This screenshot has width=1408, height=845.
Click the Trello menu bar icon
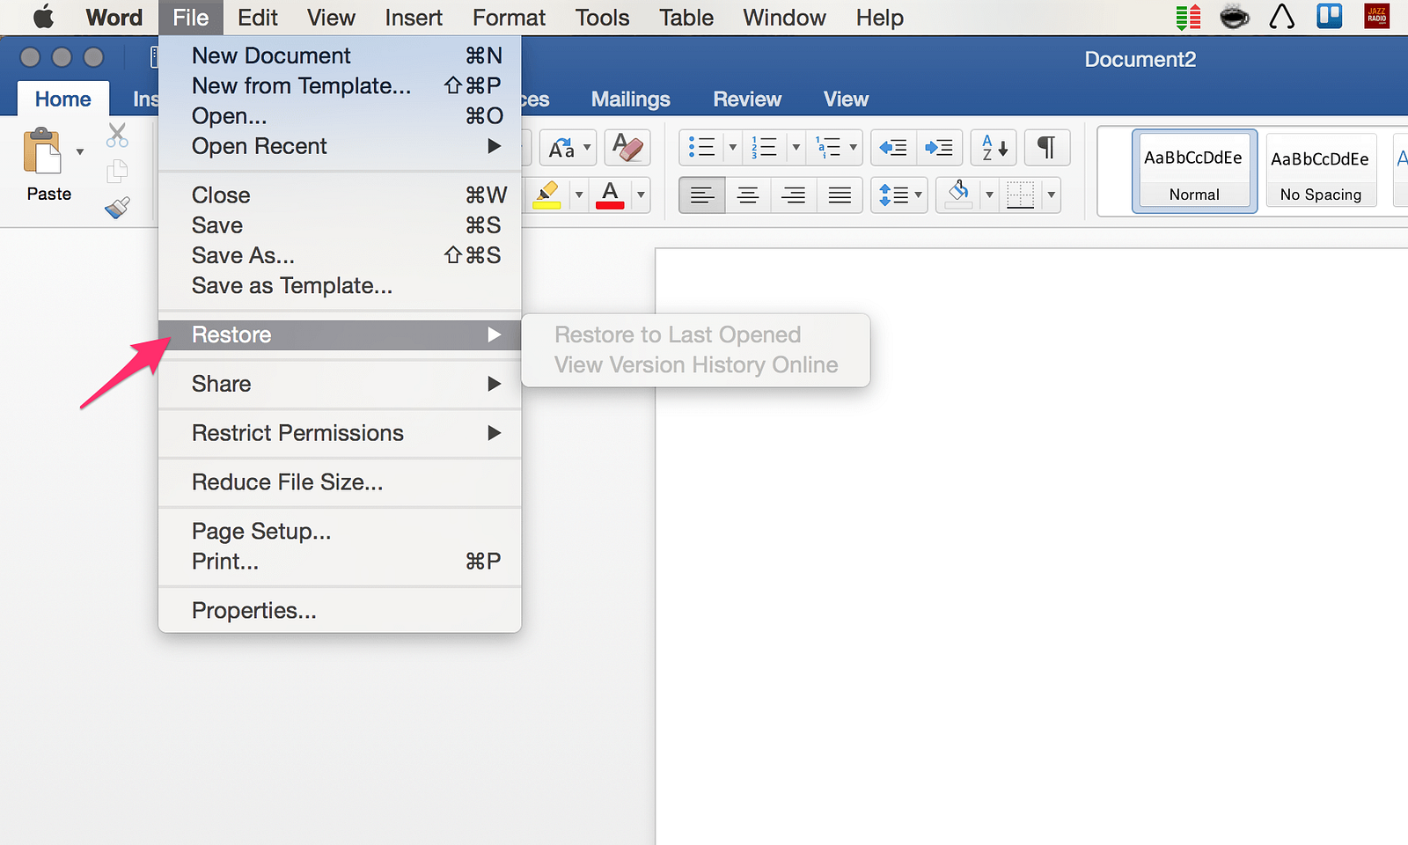coord(1329,17)
